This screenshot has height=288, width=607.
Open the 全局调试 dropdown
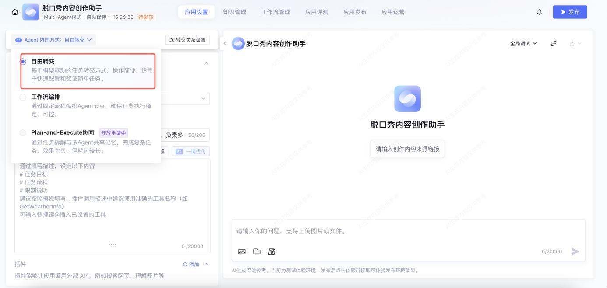(523, 43)
